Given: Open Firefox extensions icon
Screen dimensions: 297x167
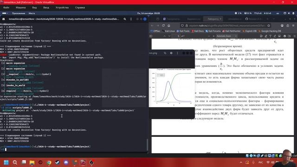Looking at the screenshot, I should (288, 26).
